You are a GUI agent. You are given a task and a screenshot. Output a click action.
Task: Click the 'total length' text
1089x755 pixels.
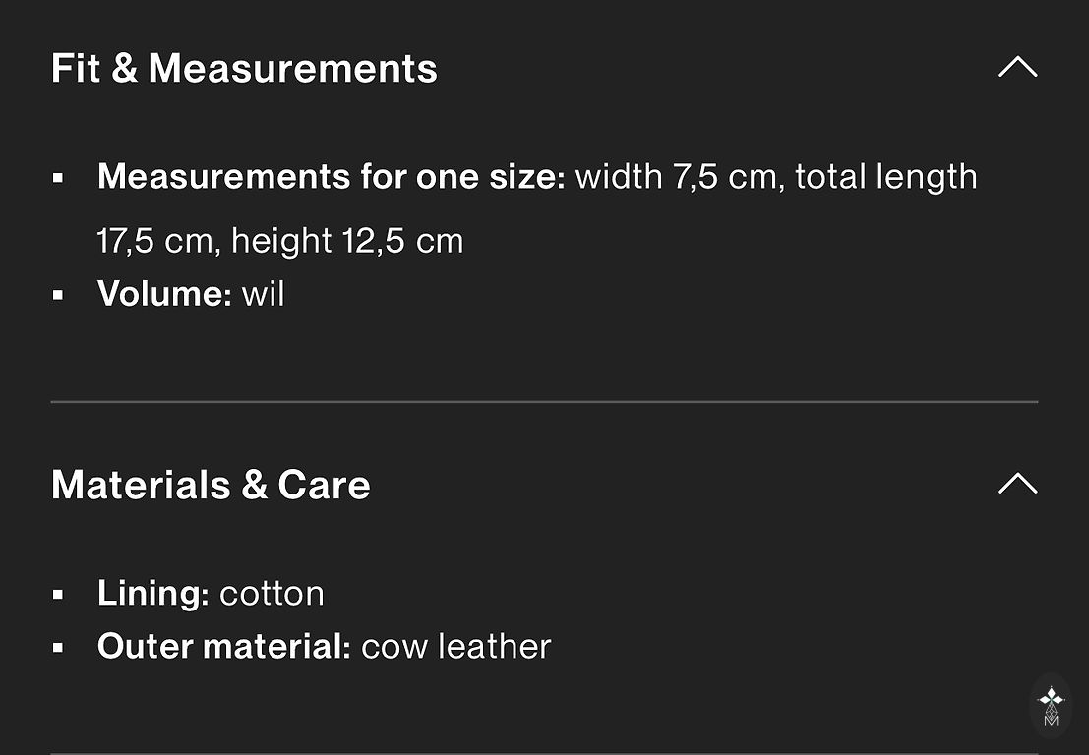pyautogui.click(x=885, y=177)
